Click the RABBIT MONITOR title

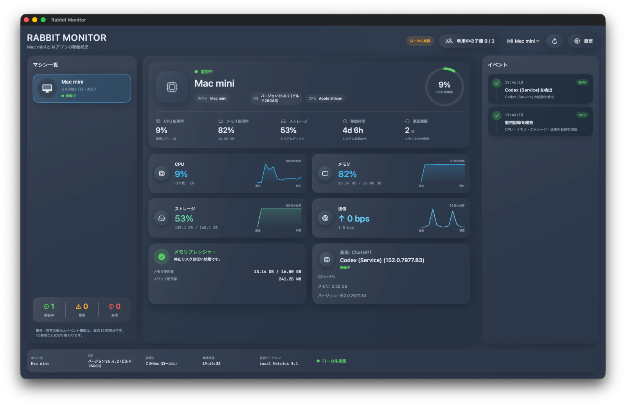click(67, 38)
